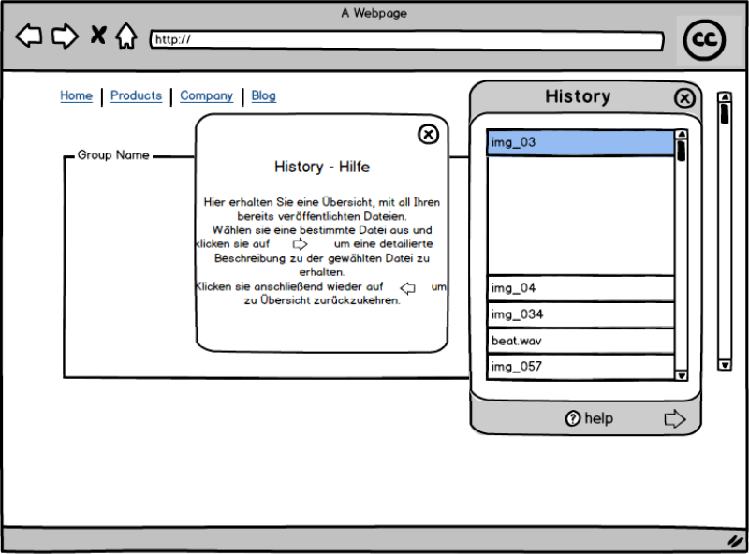
Task: Stop page loading with the X icon
Action: pyautogui.click(x=97, y=36)
